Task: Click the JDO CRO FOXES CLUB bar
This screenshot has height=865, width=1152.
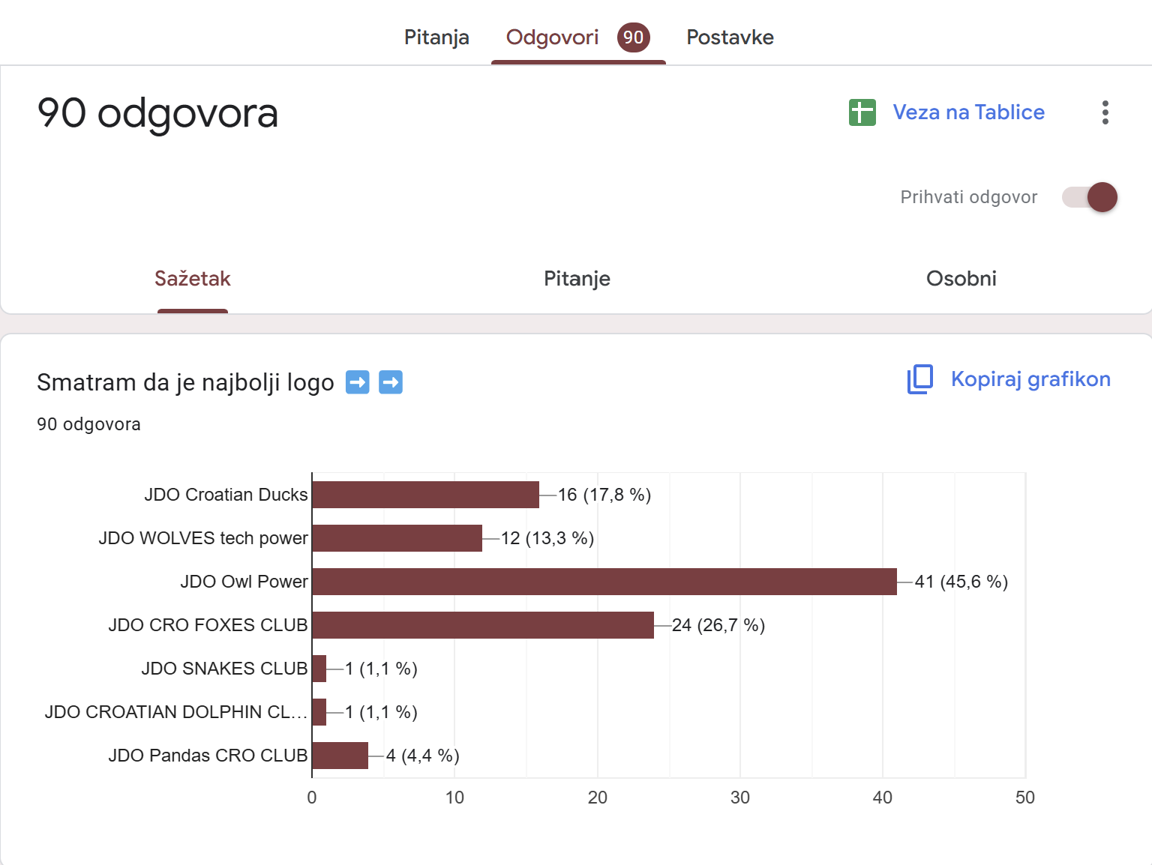Action: tap(482, 625)
